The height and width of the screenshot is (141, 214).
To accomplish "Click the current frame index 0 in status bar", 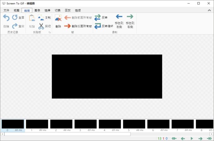I will point(167,138).
